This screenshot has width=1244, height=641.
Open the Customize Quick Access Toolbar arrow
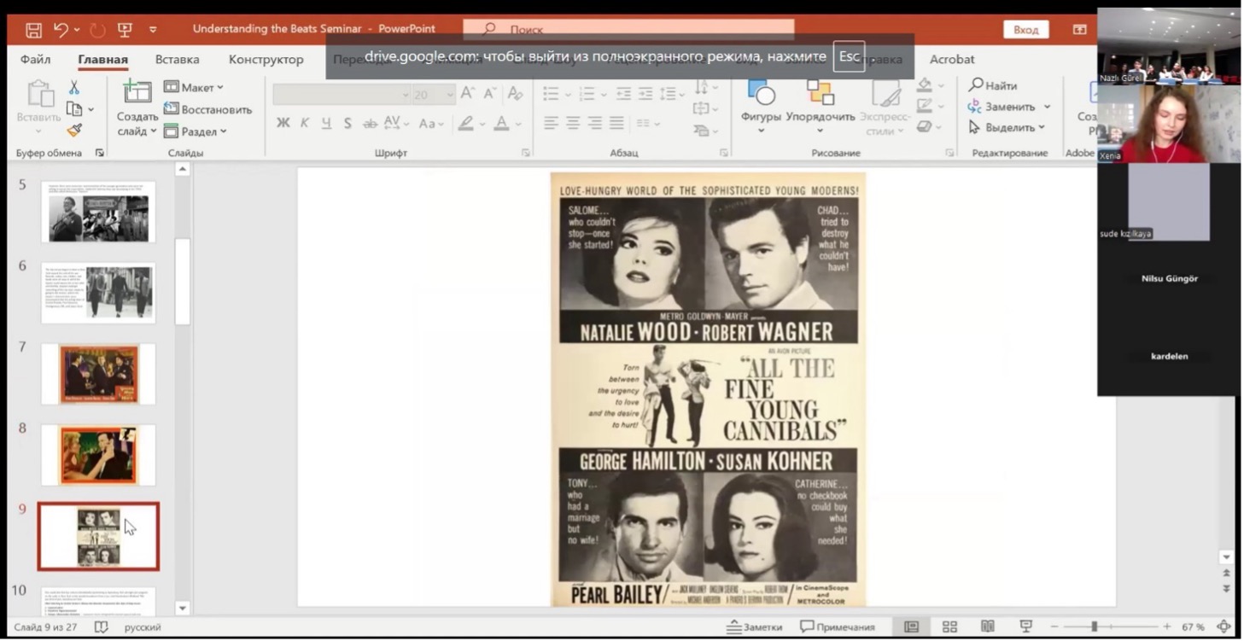click(153, 30)
